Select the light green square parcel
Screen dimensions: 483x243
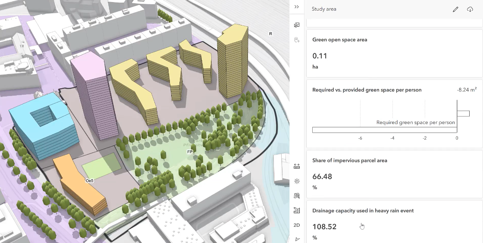tap(101, 166)
